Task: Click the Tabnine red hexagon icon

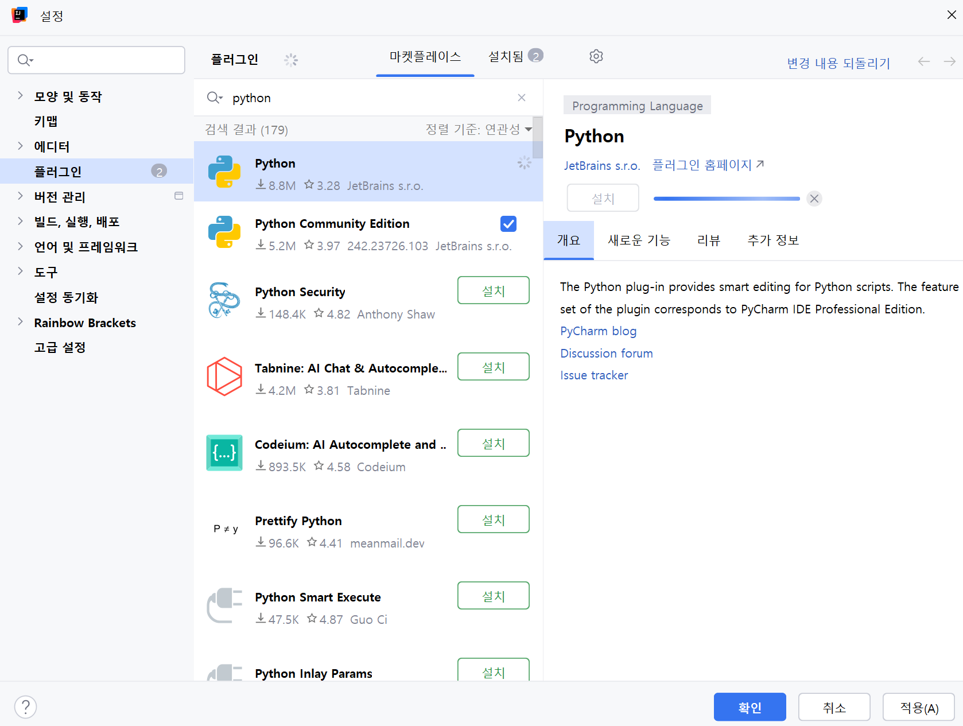Action: coord(224,376)
